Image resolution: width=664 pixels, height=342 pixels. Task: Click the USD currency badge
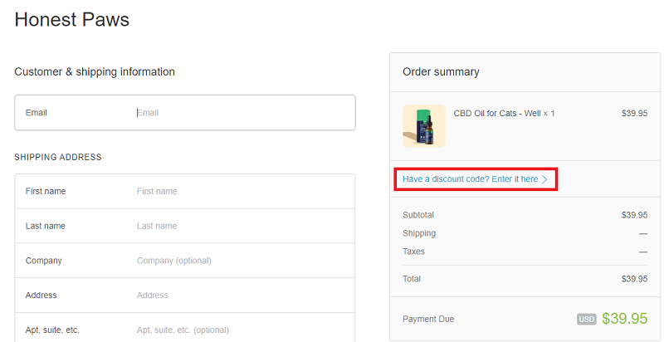(x=587, y=319)
